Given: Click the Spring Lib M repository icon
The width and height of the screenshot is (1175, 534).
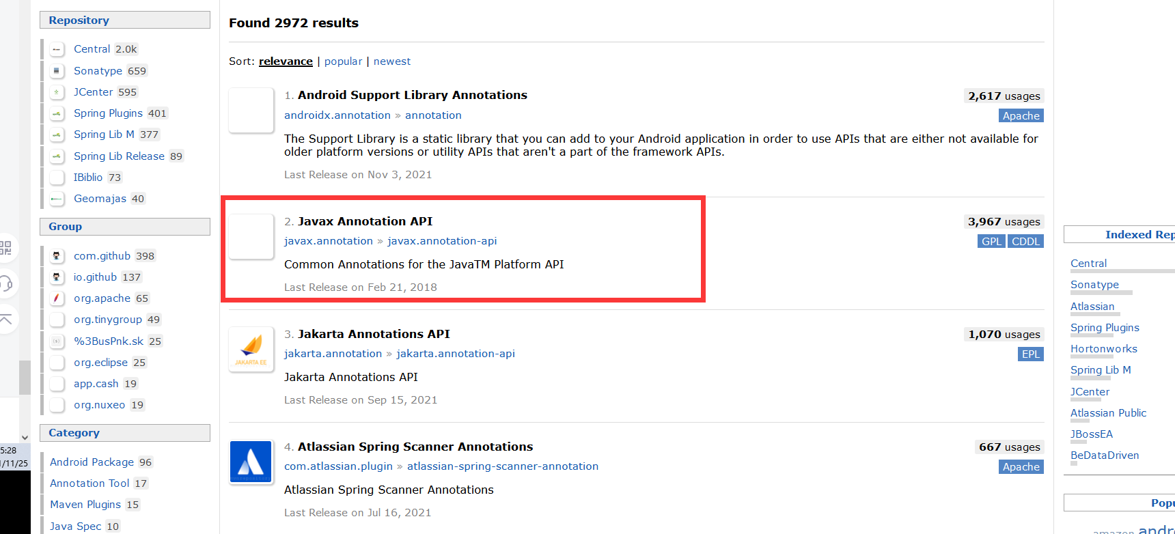Looking at the screenshot, I should 57,135.
